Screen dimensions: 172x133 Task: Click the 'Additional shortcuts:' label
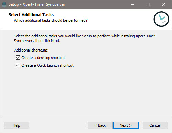(31, 50)
